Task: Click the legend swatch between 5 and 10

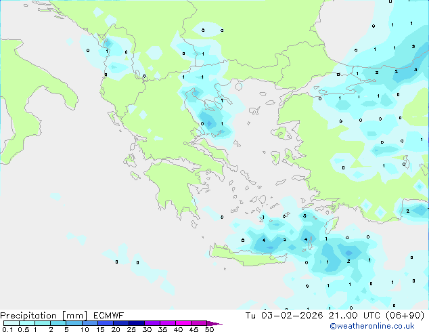Action: [x=74, y=323]
